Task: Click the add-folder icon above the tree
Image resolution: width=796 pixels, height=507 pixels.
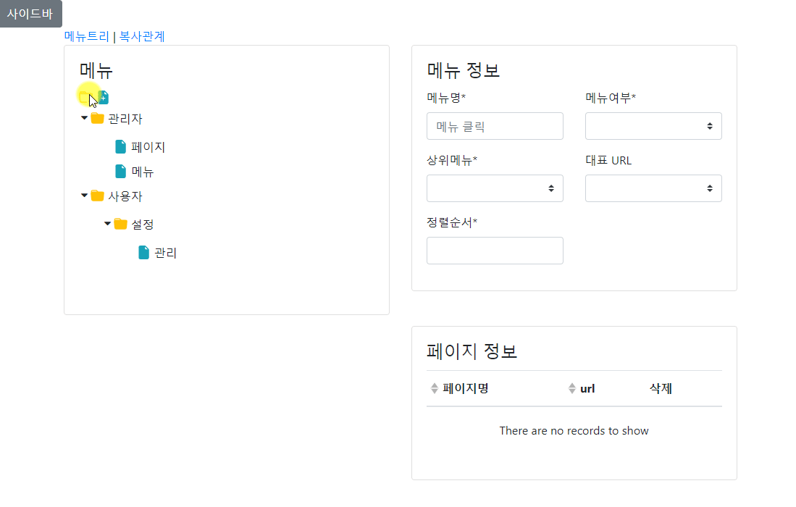Action: pyautogui.click(x=86, y=96)
